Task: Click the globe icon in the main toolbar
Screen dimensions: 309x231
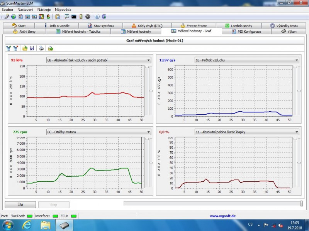Action: pos(14,17)
